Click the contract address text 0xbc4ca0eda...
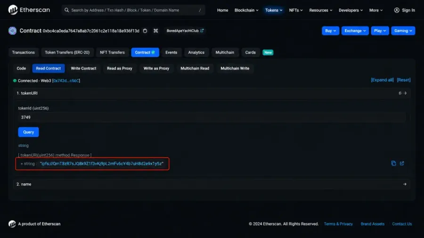 point(91,31)
